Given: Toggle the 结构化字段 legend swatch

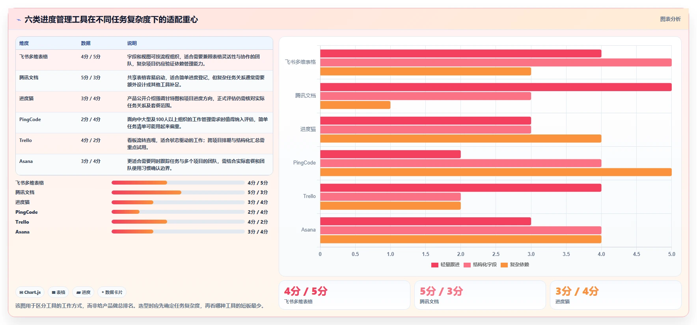Looking at the screenshot, I should pos(467,265).
